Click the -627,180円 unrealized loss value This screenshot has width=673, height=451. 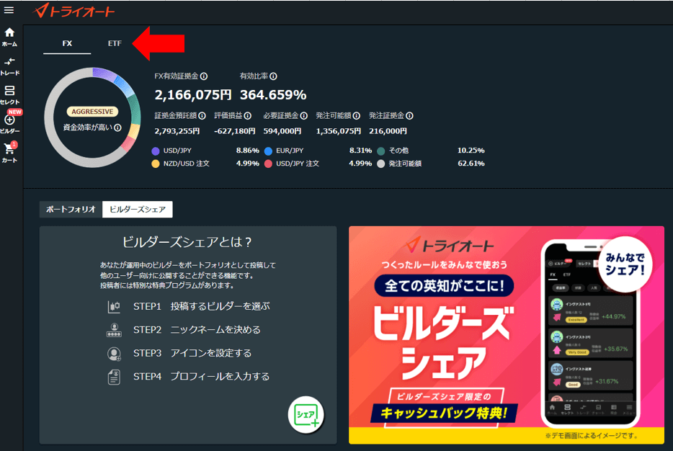pos(235,131)
